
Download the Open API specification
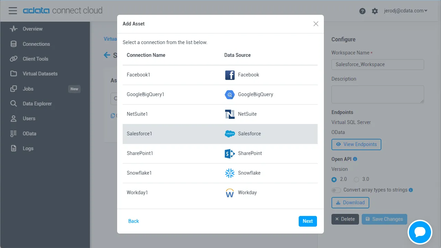pyautogui.click(x=350, y=203)
